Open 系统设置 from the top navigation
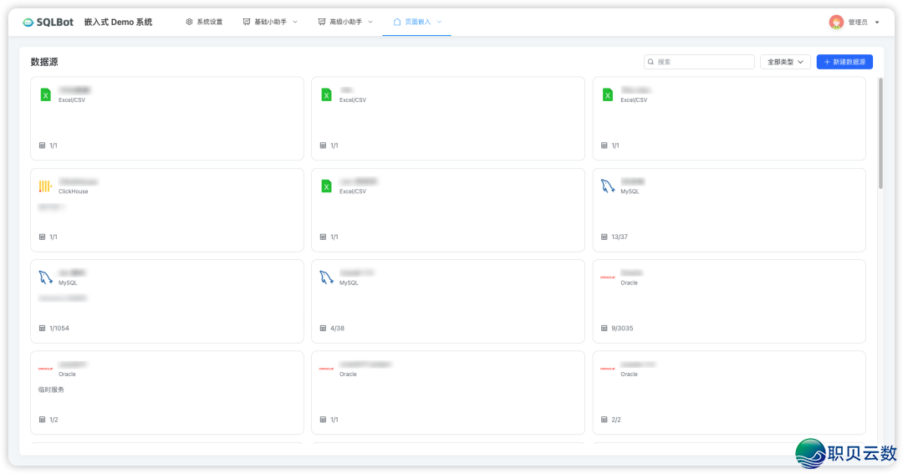The height and width of the screenshot is (474, 903). [x=204, y=22]
